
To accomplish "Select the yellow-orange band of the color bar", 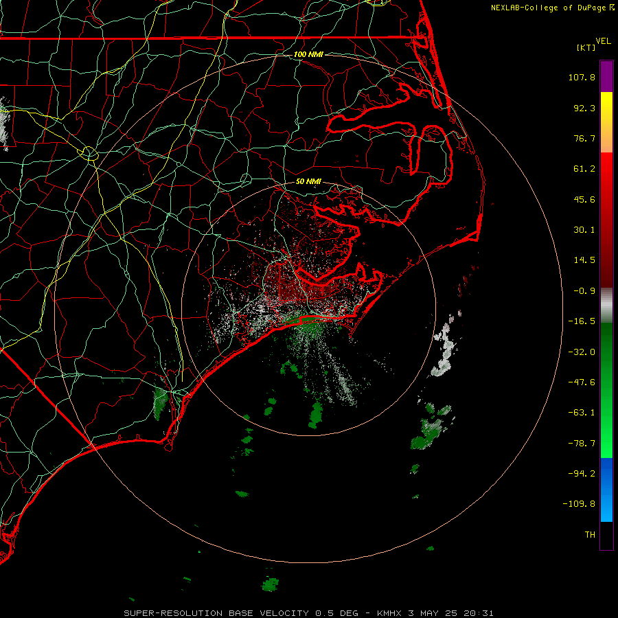I will pyautogui.click(x=606, y=122).
